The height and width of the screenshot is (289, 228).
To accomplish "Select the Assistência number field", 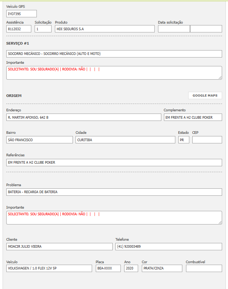I will (x=19, y=29).
